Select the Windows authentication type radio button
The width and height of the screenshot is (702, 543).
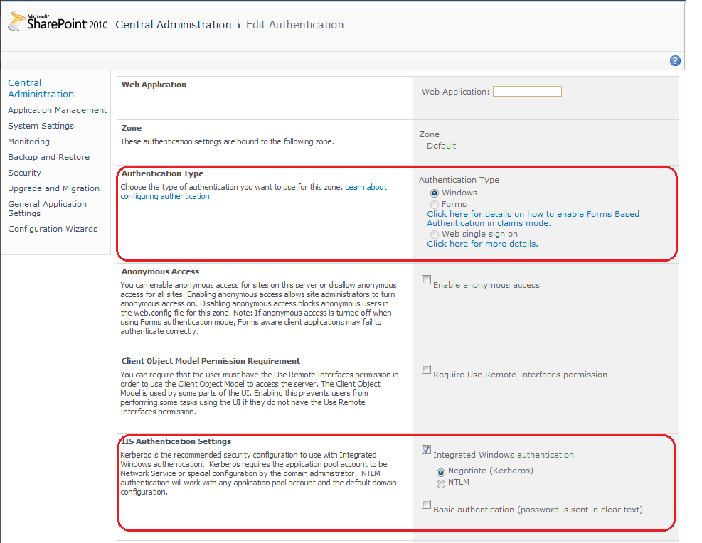pos(435,193)
